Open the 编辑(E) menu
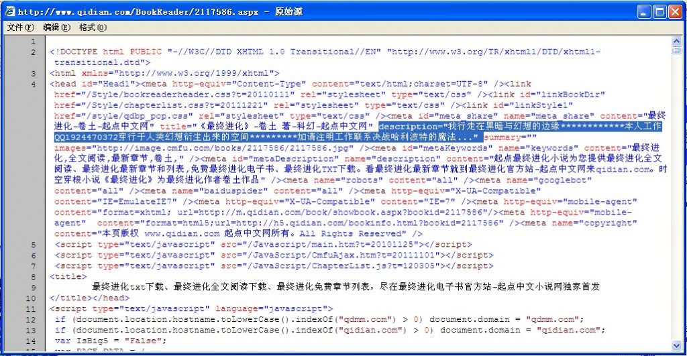 pyautogui.click(x=56, y=27)
